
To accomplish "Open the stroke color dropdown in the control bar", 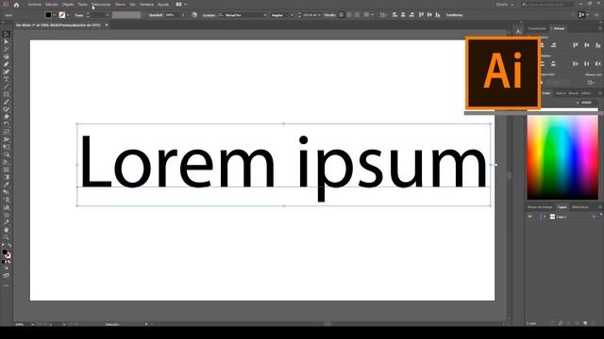I will pos(68,15).
